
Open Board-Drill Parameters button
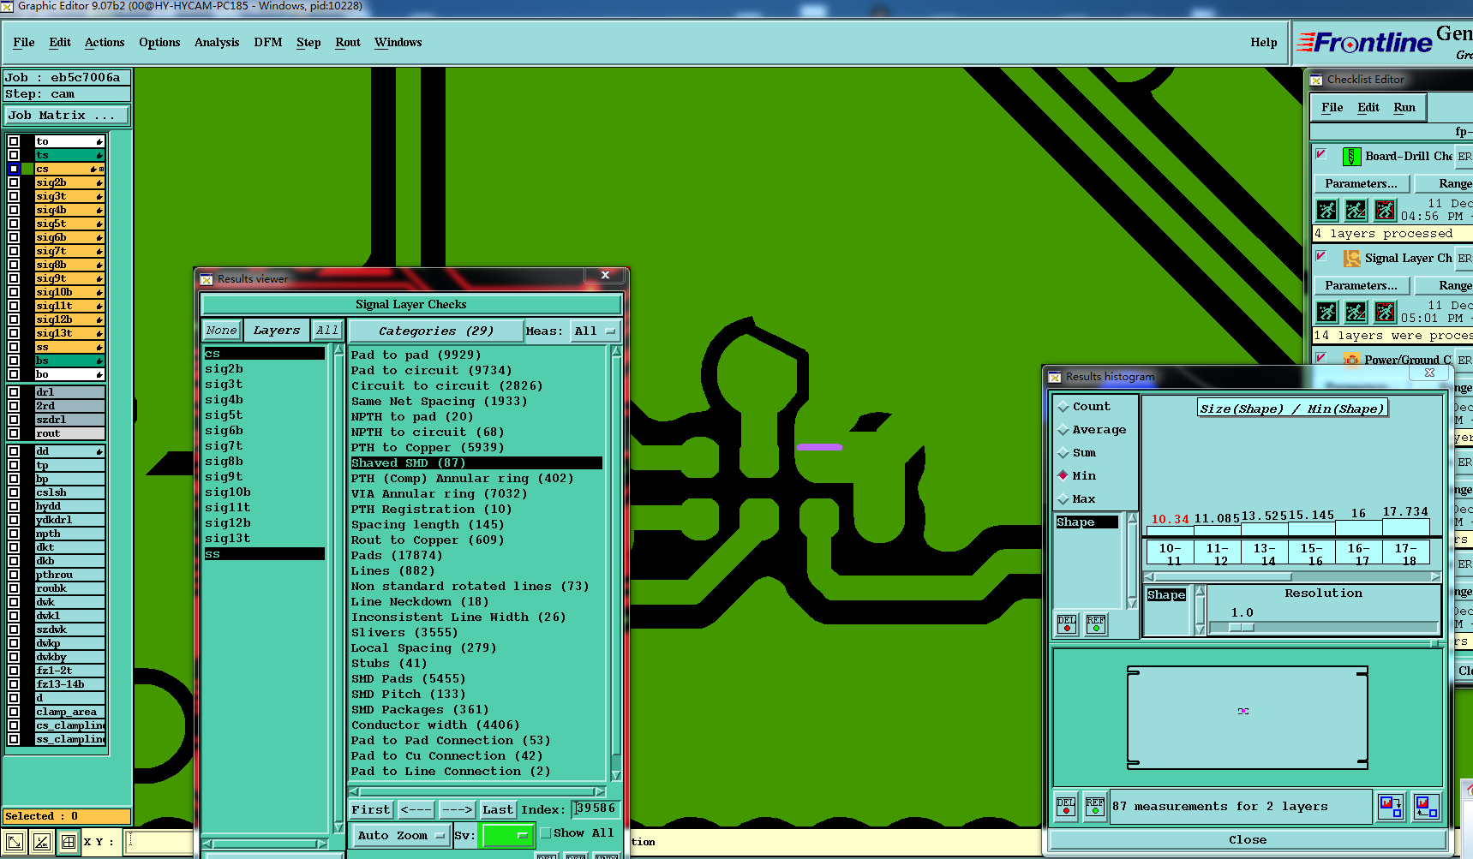(x=1361, y=183)
